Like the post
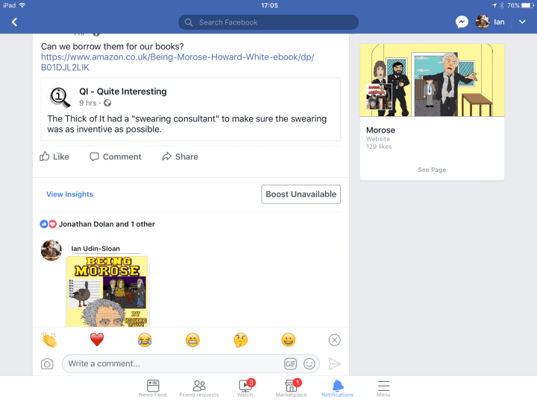 [54, 156]
